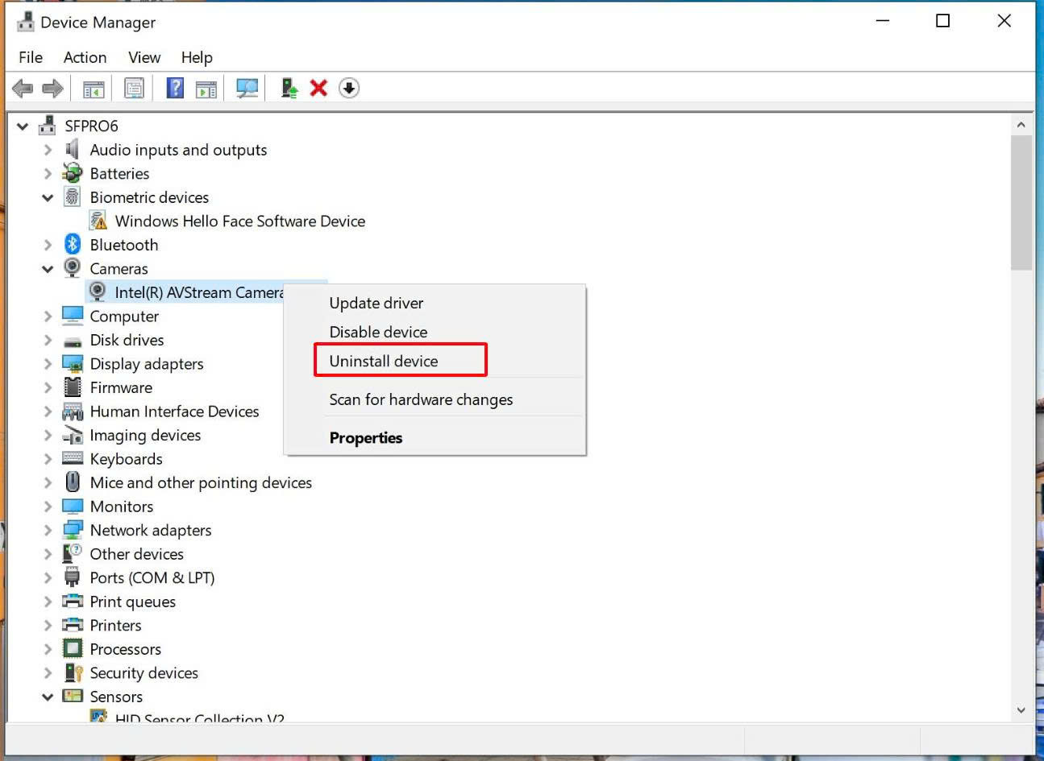
Task: Click the Mice and other pointing devices icon
Action: (x=73, y=482)
